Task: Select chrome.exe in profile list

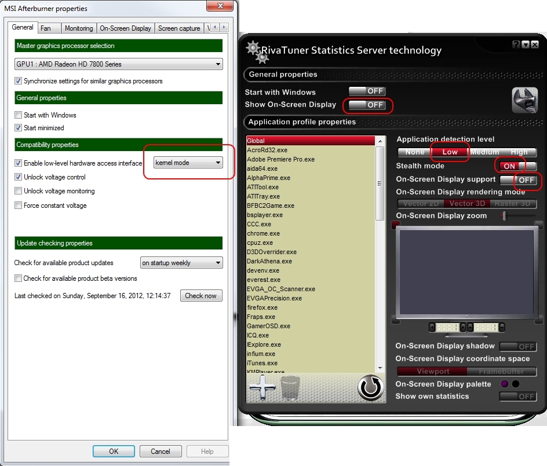Action: [x=311, y=233]
